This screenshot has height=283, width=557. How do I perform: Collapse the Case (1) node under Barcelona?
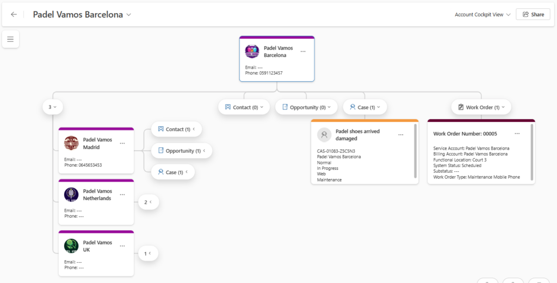click(x=364, y=107)
